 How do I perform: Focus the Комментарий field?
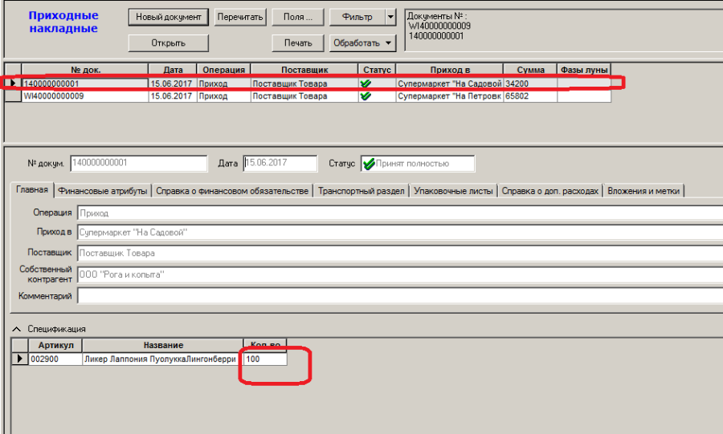click(400, 296)
